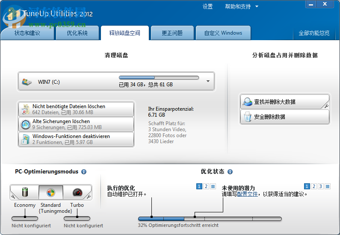Close the TuneUp Utilities window
This screenshot has width=340, height=235.
pos(325,4)
